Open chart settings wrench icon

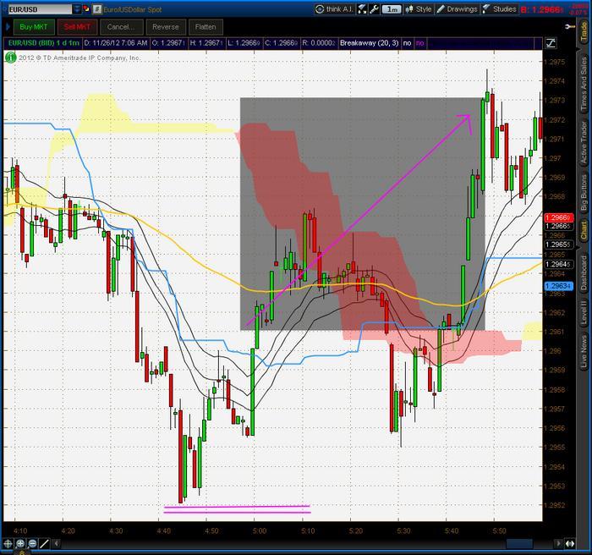pyautogui.click(x=374, y=9)
